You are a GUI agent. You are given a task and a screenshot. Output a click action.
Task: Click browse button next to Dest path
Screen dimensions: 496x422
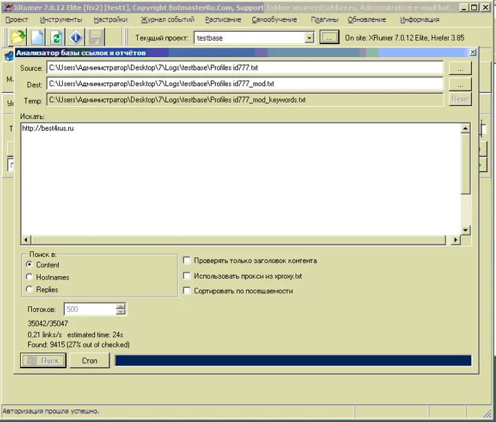(459, 84)
